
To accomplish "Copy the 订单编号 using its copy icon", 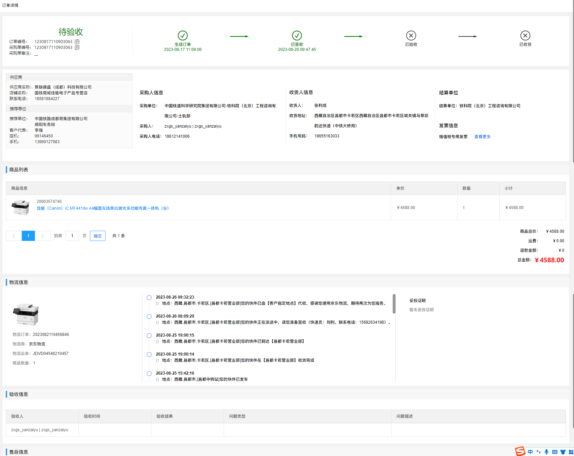I will [77, 42].
